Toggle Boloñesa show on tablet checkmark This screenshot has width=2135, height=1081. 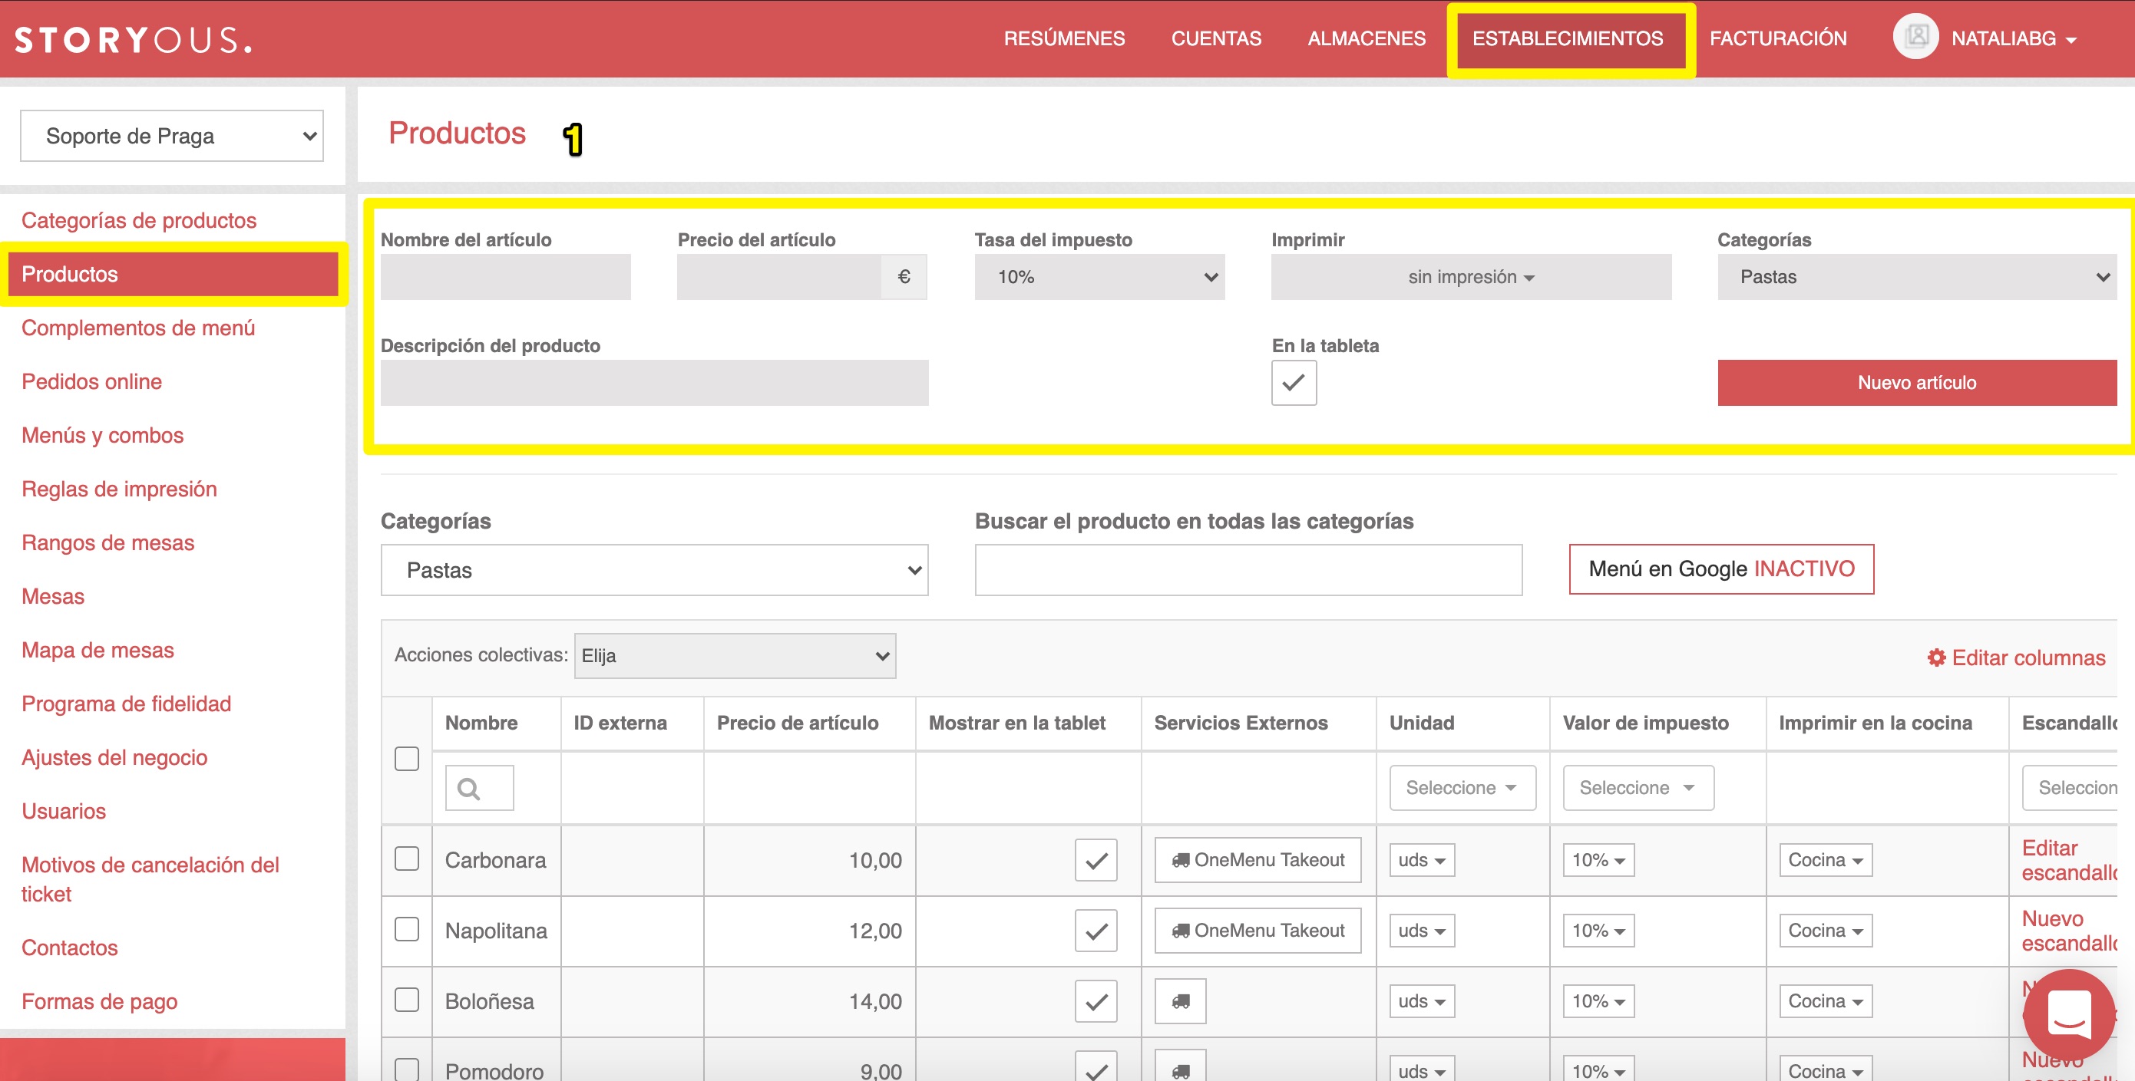pyautogui.click(x=1096, y=1000)
